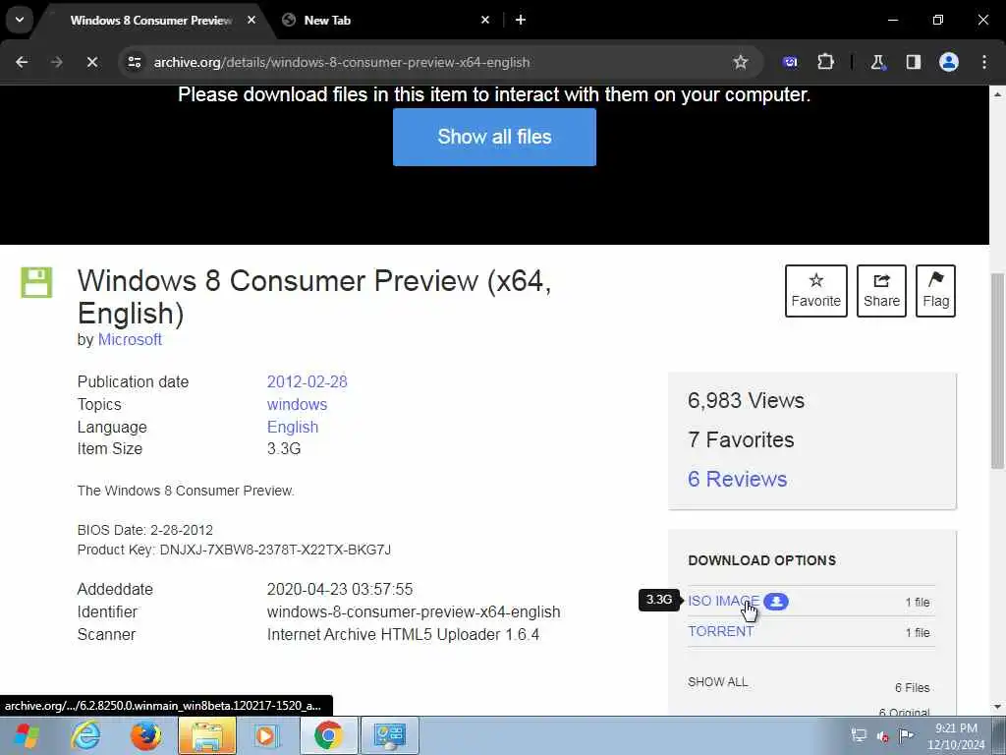
Task: Click Show all files button
Action: tap(494, 137)
